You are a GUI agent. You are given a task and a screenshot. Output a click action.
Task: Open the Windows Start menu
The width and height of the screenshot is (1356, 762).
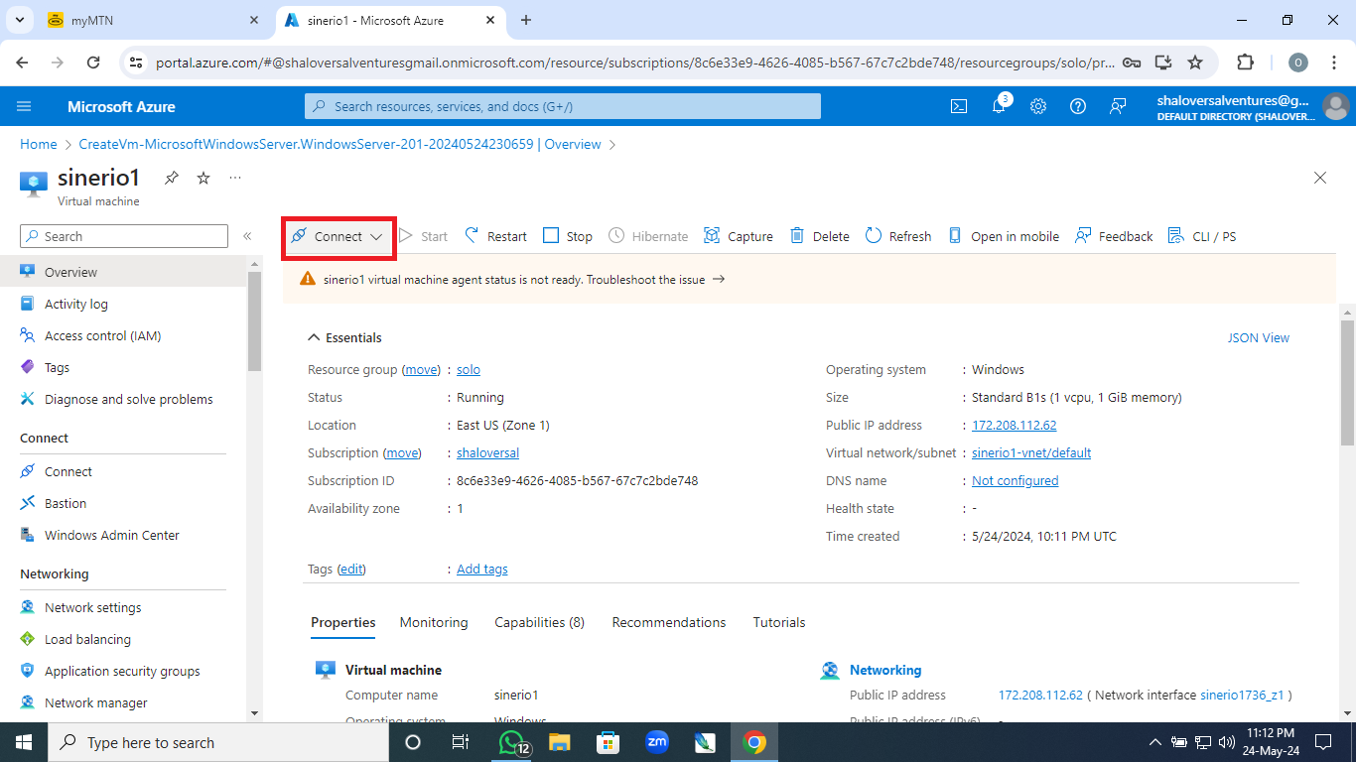(24, 742)
